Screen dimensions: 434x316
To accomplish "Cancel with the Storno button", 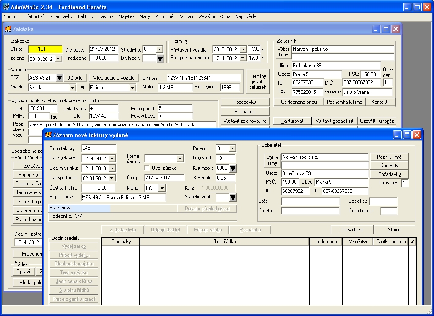I will (x=394, y=230).
